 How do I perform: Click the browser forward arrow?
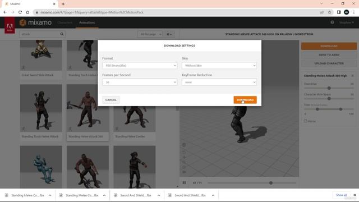coord(12,12)
